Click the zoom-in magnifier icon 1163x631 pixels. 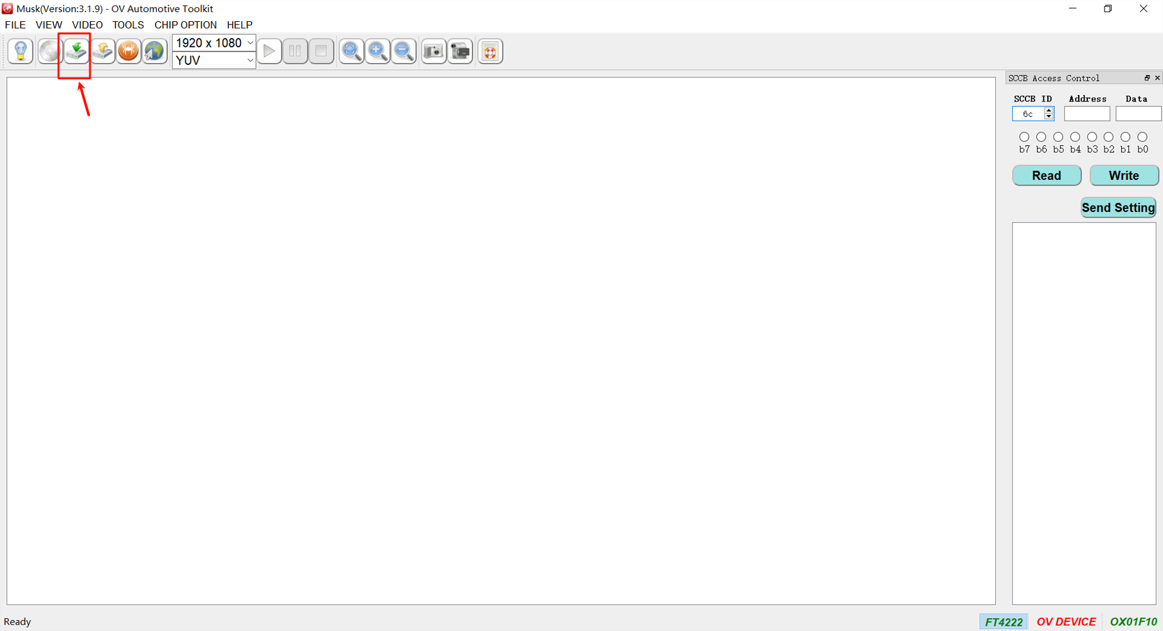click(x=377, y=51)
